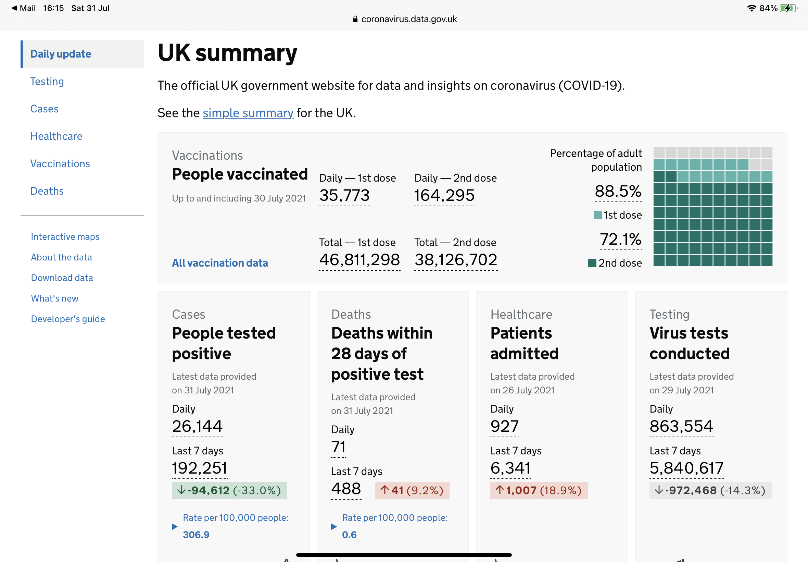Go to Healthcare in side navigation
Image resolution: width=808 pixels, height=562 pixels.
pyautogui.click(x=56, y=136)
